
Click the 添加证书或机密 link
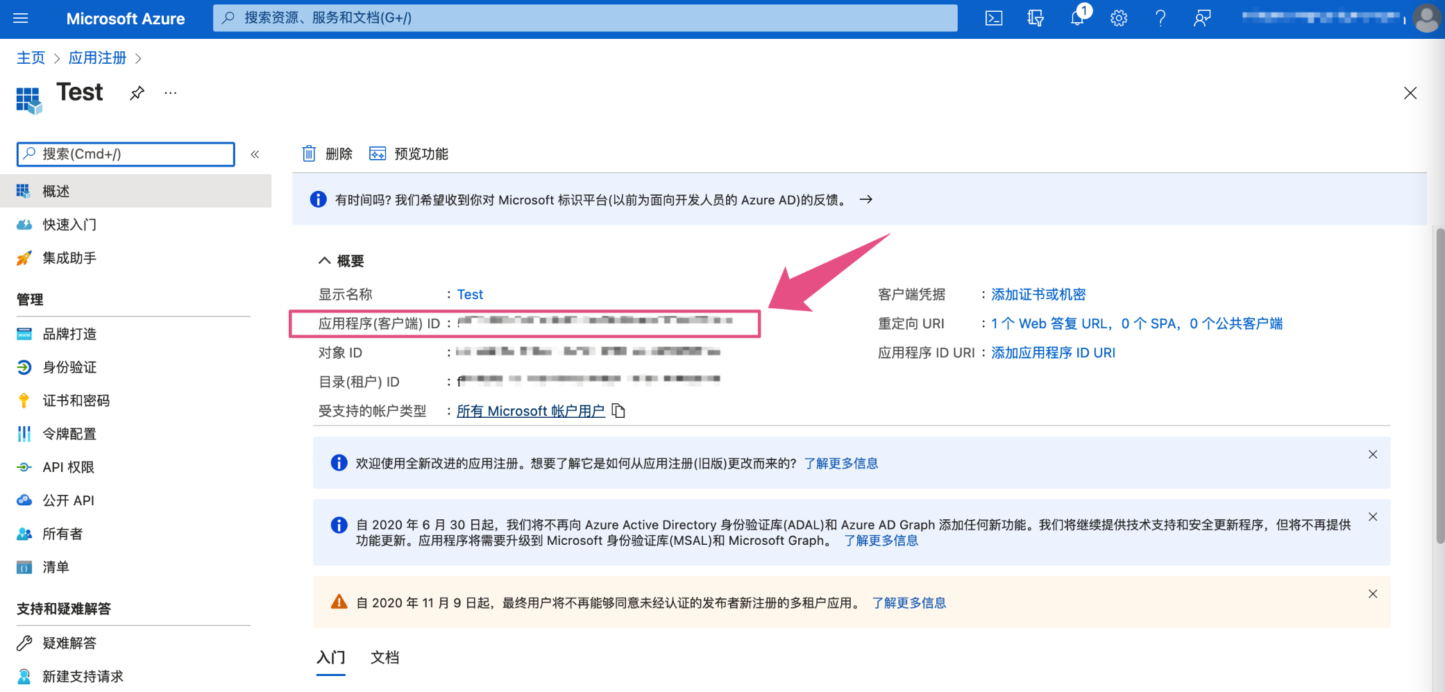pos(1038,294)
